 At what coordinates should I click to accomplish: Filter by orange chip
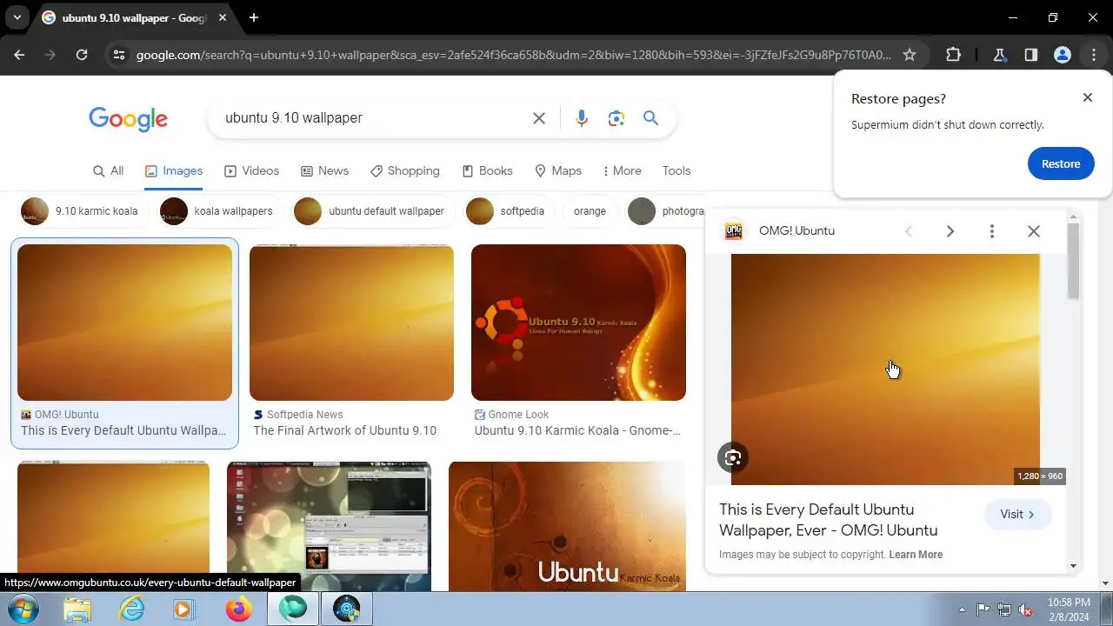click(590, 211)
